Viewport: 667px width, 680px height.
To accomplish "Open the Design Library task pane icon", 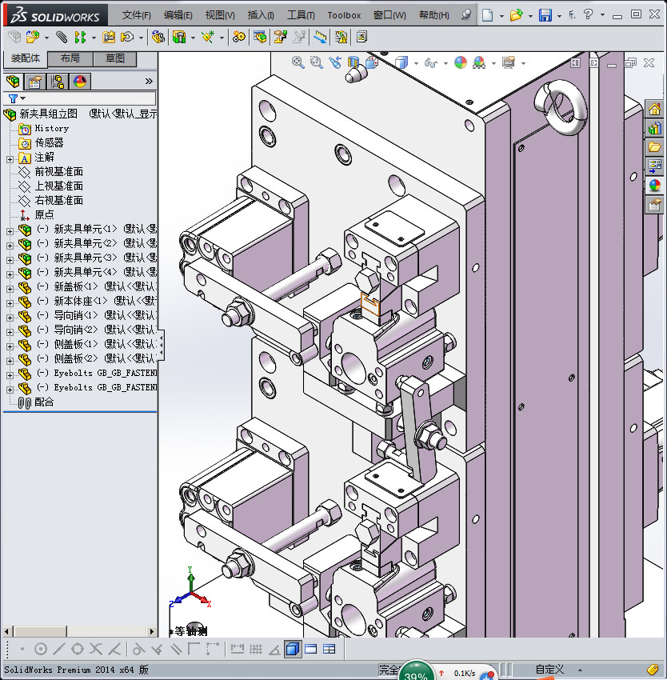I will pos(654,128).
